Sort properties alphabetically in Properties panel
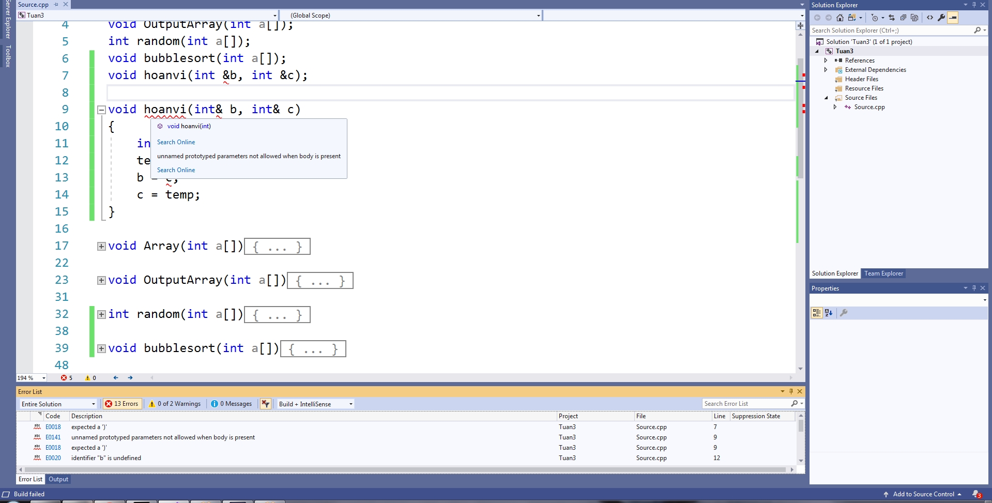This screenshot has width=992, height=503. click(829, 313)
